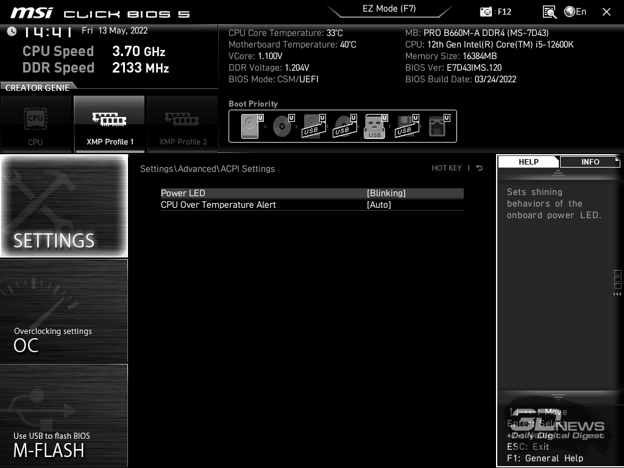
Task: Select the hard disk boot device icon
Action: (x=252, y=126)
